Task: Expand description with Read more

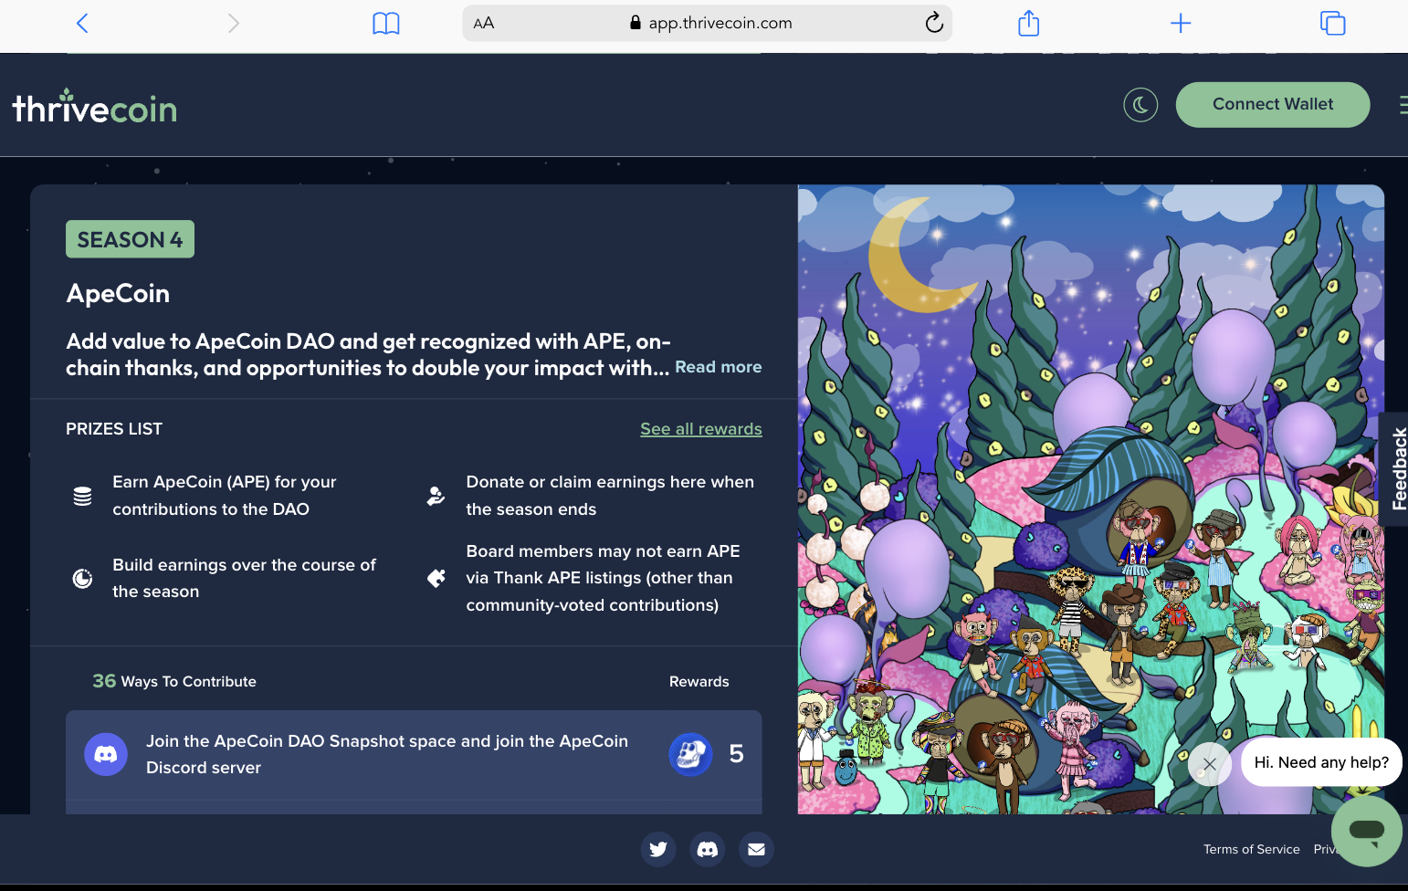Action: coord(718,367)
